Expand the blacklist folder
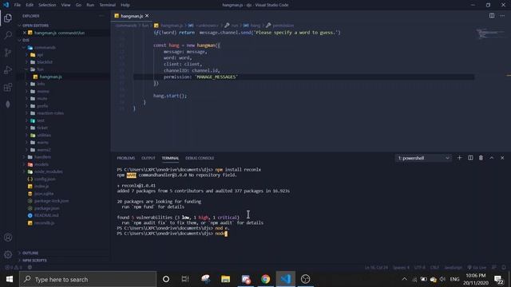The width and height of the screenshot is (511, 287). [x=45, y=62]
